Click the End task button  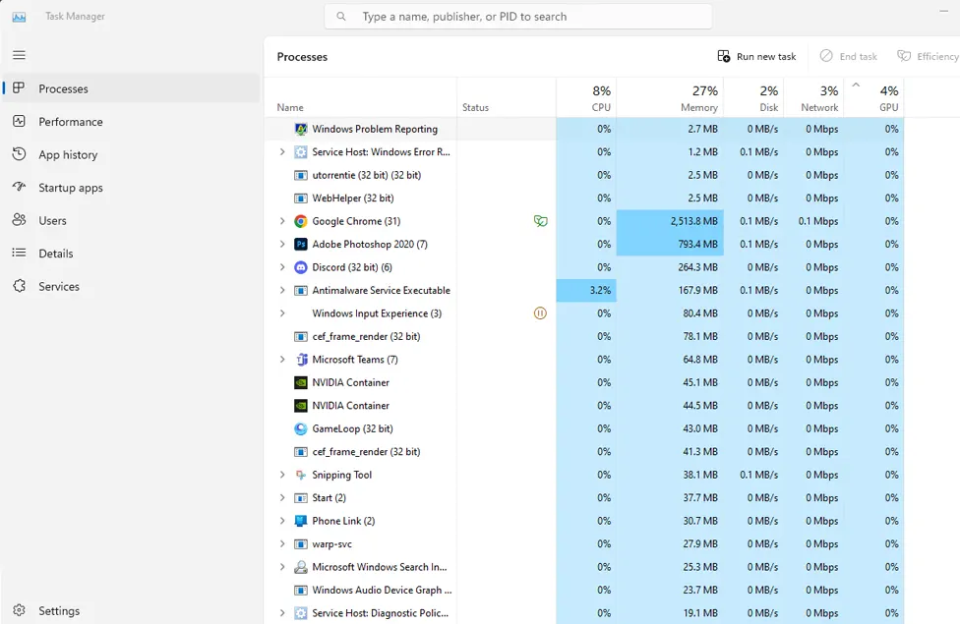(x=849, y=56)
